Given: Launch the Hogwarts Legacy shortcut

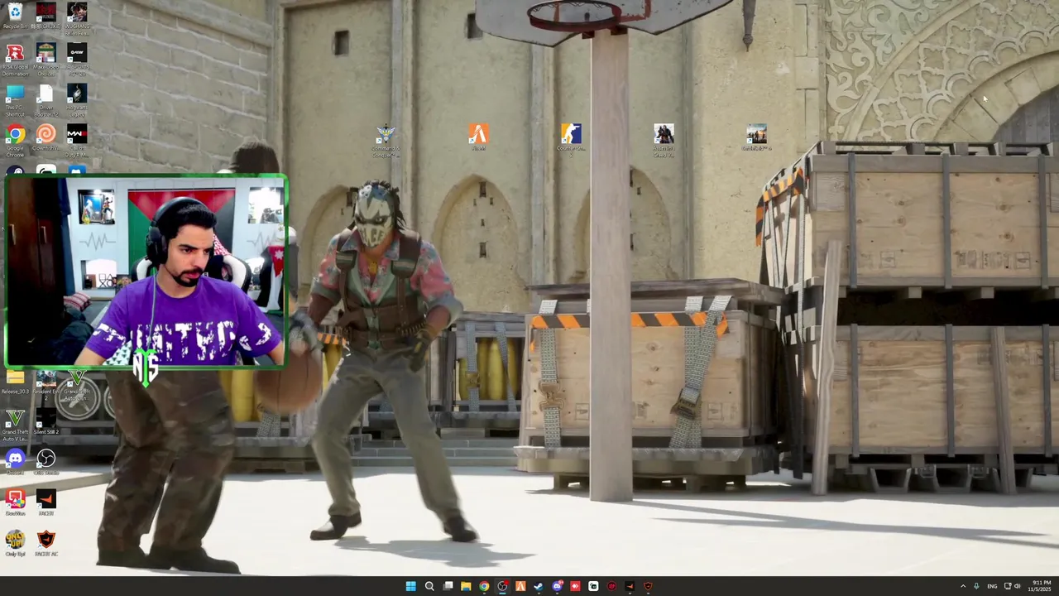Looking at the screenshot, I should [x=76, y=101].
